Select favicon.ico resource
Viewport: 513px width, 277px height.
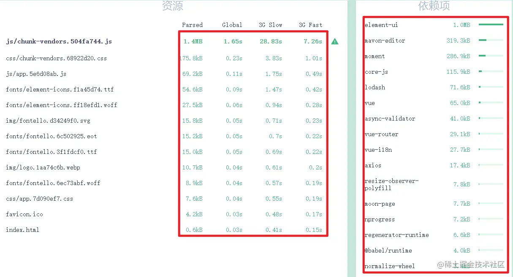point(24,214)
